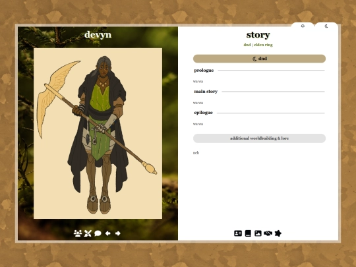
Task: Click the 'wa wa' text under main story
Action: point(198,103)
